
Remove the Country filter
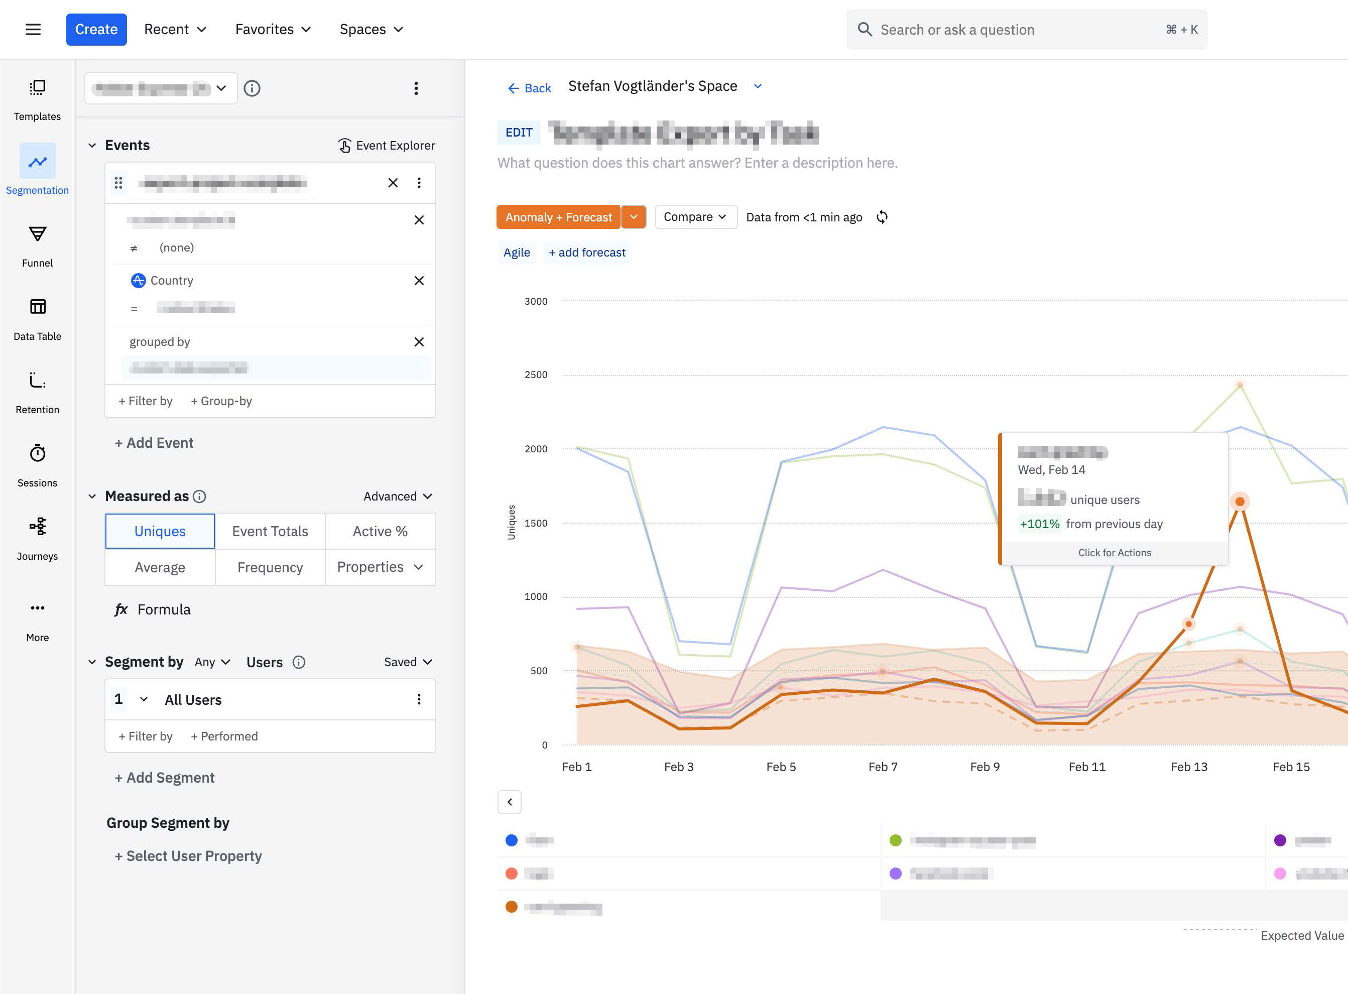tap(419, 281)
